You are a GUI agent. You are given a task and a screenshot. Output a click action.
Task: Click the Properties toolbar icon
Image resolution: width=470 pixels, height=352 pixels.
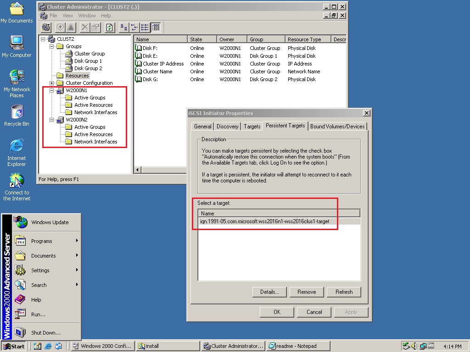pos(95,27)
